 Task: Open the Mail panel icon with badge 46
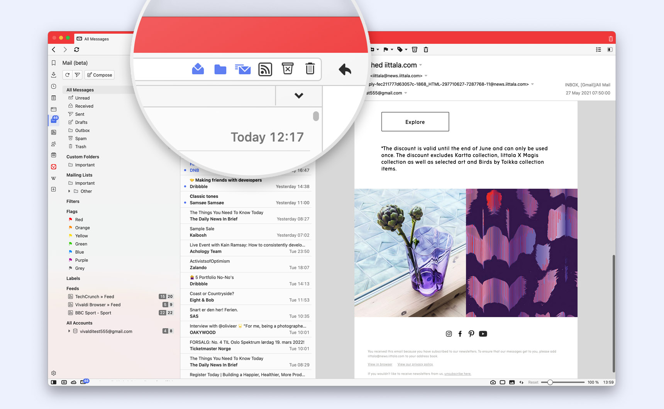(54, 120)
